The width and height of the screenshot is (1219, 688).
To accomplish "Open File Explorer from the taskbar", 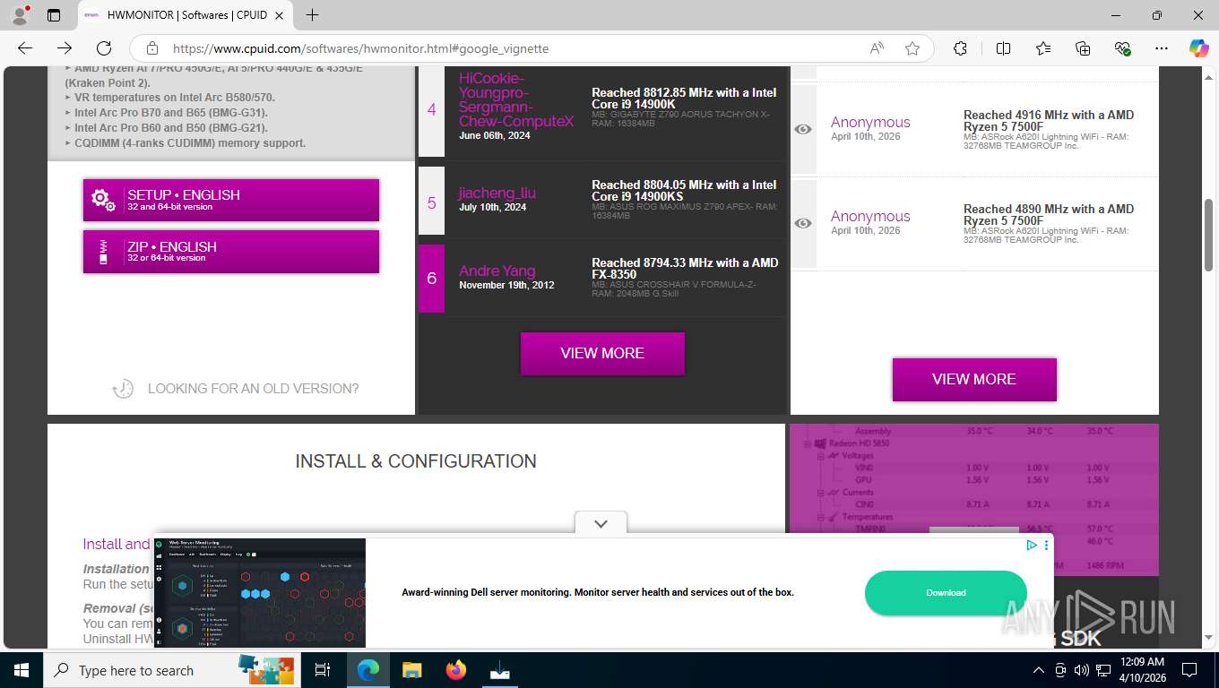I will [x=411, y=670].
